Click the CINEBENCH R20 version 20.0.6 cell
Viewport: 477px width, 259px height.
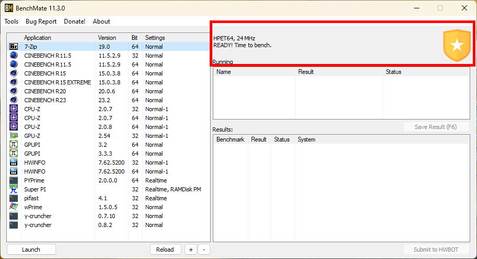(107, 91)
